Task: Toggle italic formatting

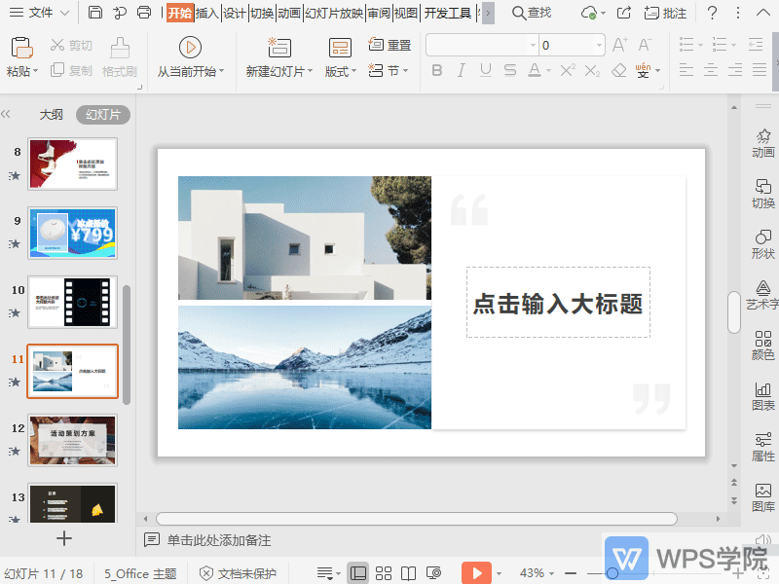Action: click(x=462, y=69)
